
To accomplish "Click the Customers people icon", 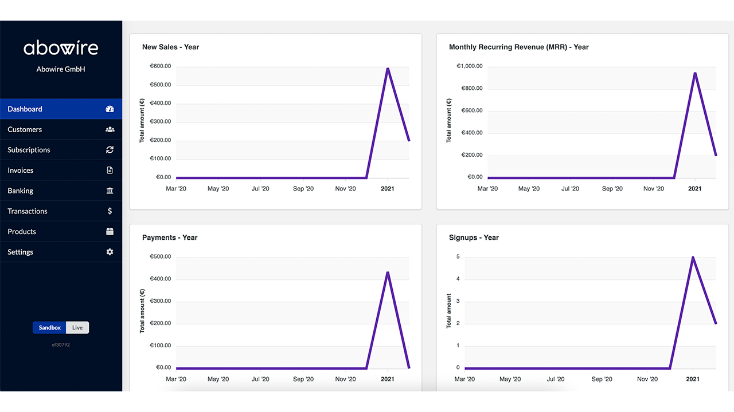I will click(x=110, y=129).
